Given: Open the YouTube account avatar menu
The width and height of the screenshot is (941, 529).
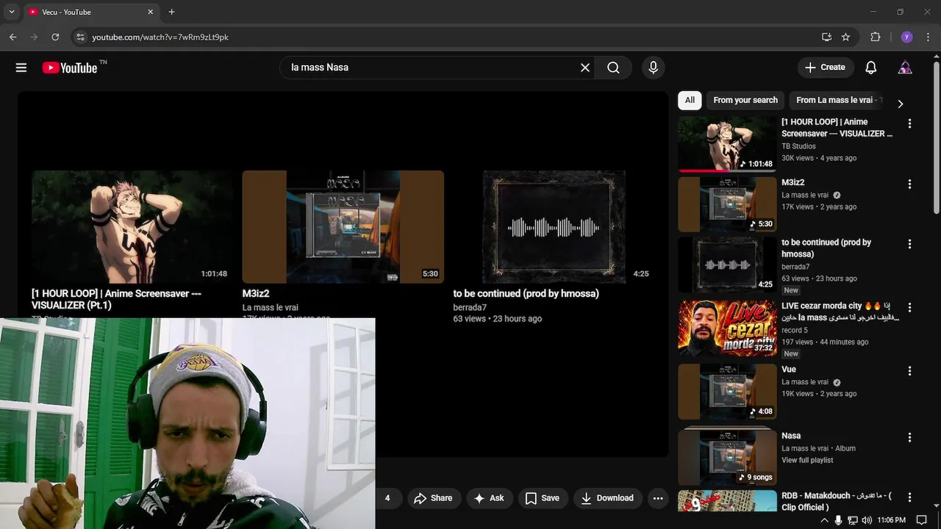Looking at the screenshot, I should [x=905, y=68].
